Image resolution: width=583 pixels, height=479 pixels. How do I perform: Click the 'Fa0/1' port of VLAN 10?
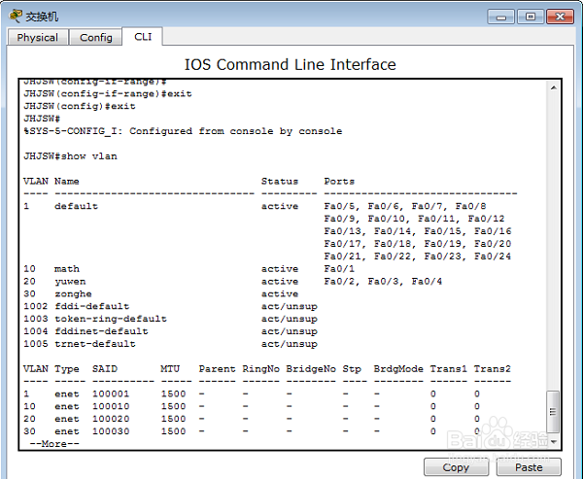coord(339,268)
